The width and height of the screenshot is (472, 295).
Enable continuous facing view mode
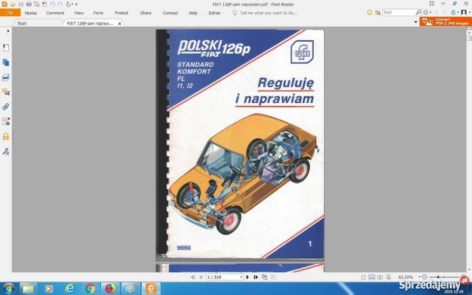388,277
